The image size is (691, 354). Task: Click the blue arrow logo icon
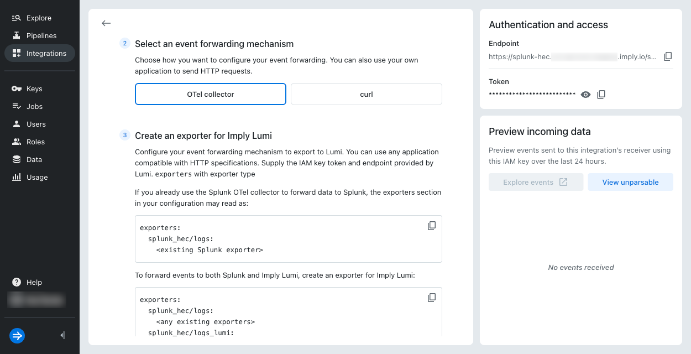[x=17, y=335]
